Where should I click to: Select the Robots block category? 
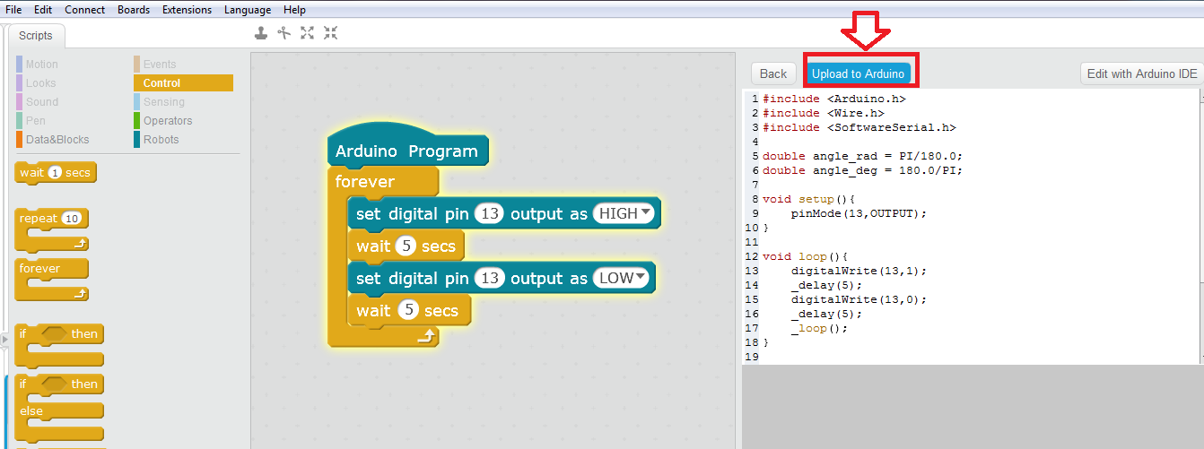coord(161,139)
